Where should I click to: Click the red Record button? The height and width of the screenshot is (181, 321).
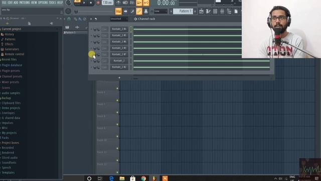click(x=98, y=3)
